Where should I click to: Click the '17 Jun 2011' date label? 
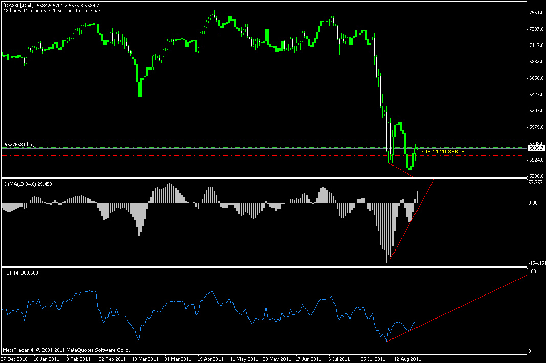pyautogui.click(x=309, y=359)
